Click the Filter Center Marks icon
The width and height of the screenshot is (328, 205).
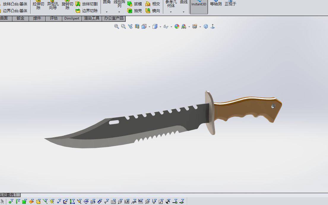86,201
